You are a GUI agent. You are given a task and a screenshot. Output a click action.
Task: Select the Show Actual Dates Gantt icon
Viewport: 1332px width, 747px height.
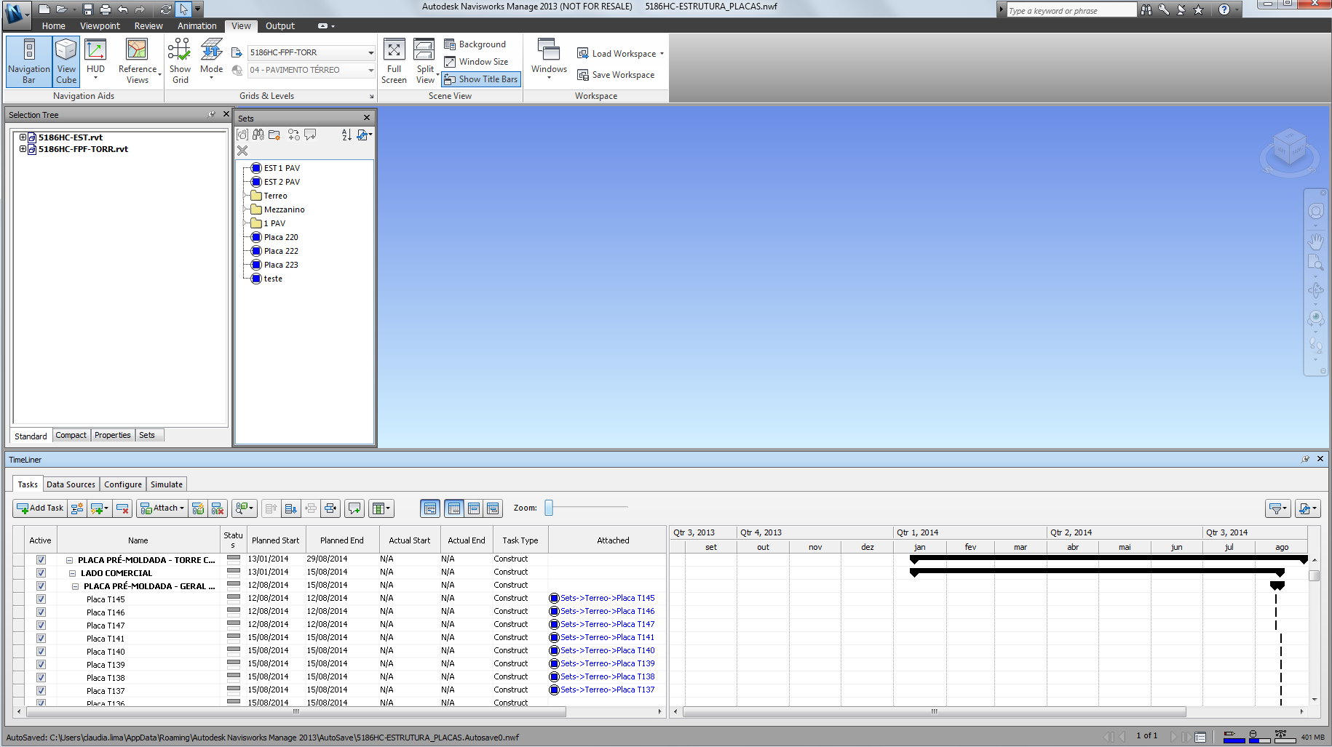point(474,508)
